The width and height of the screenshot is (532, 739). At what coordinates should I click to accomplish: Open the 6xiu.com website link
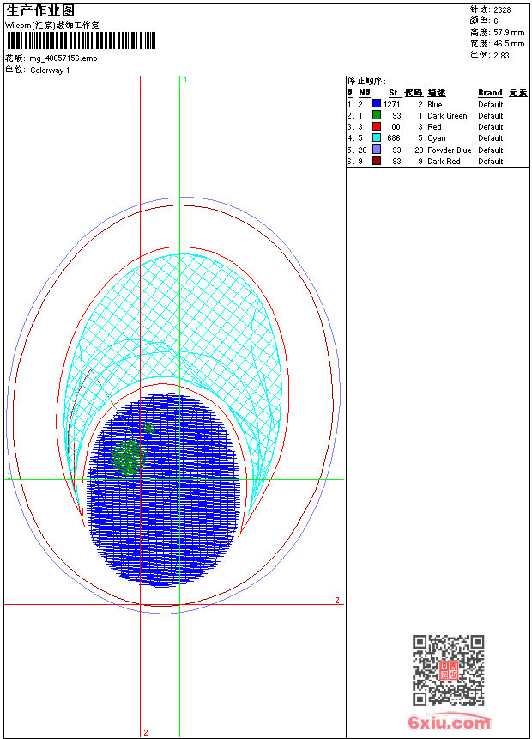click(449, 723)
